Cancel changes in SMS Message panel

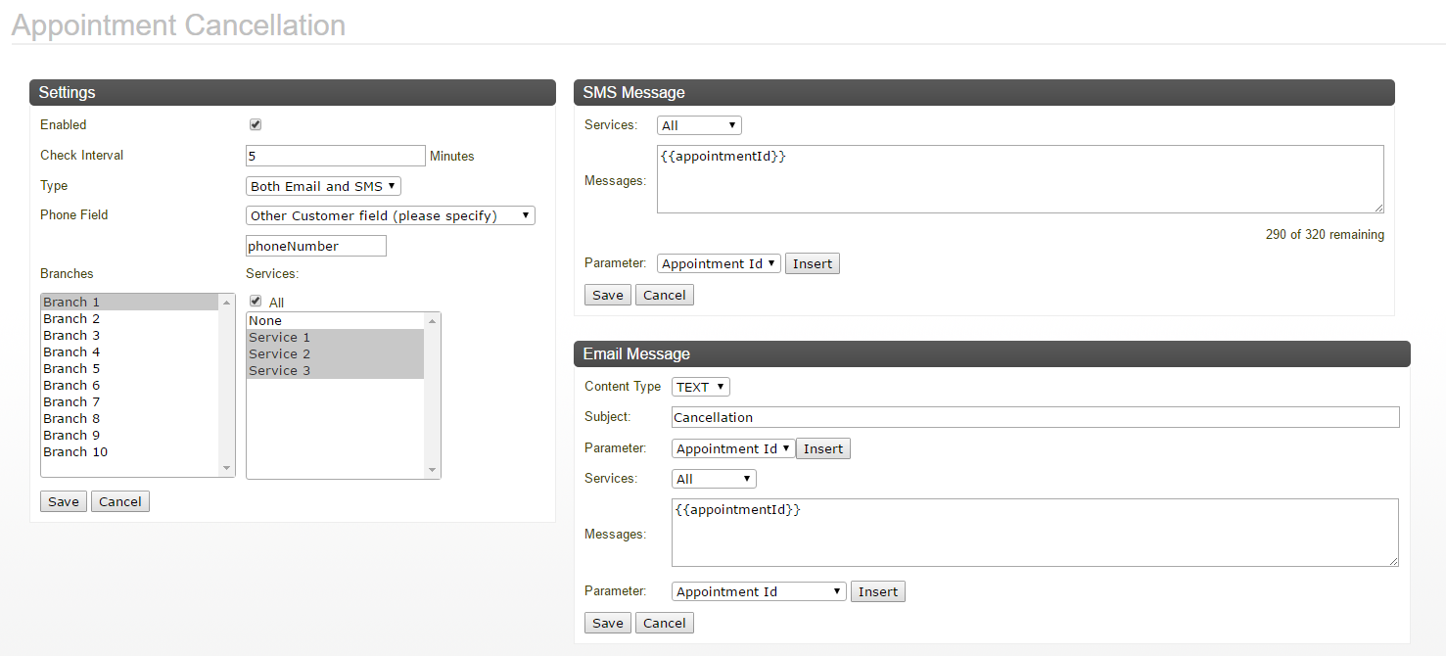pyautogui.click(x=664, y=295)
